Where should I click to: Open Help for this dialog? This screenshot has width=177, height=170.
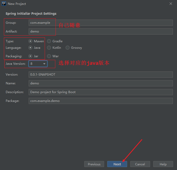pyautogui.click(x=163, y=164)
